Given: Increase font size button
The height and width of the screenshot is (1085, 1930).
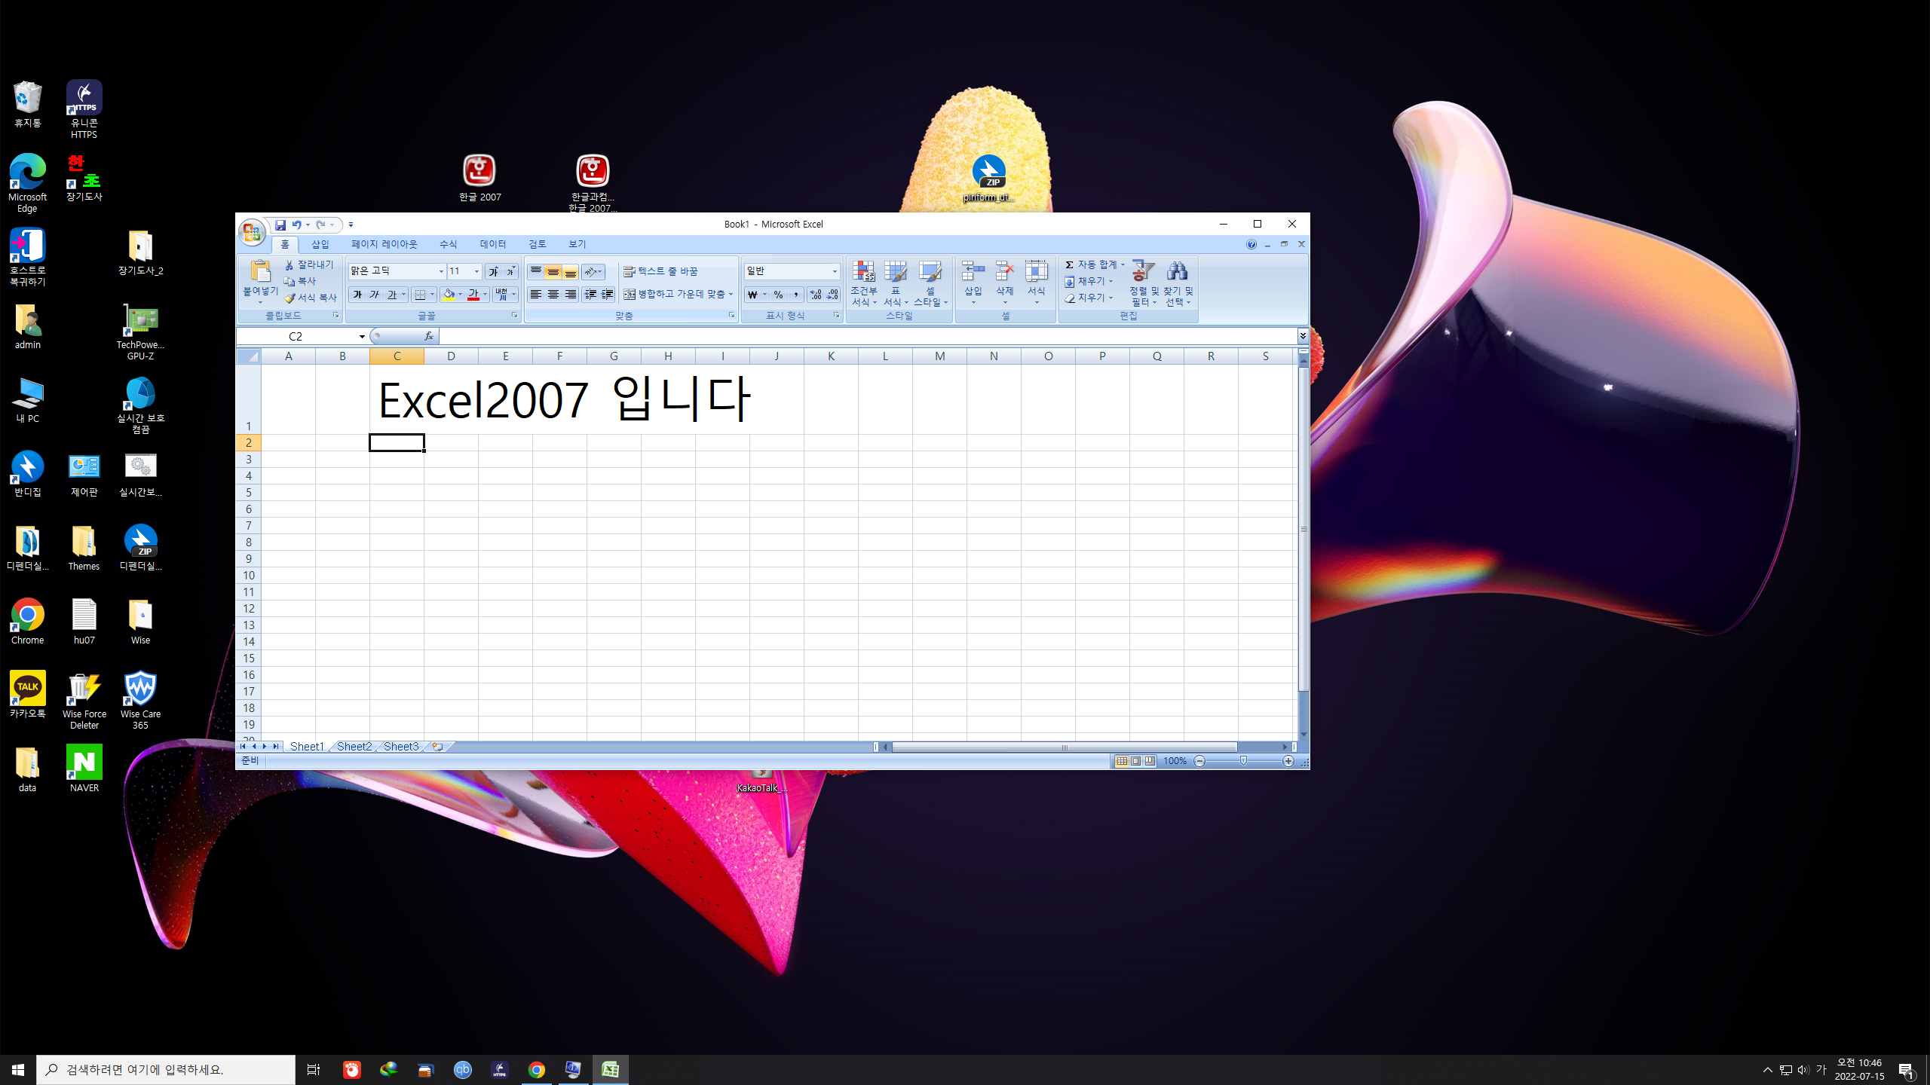Looking at the screenshot, I should 493,271.
